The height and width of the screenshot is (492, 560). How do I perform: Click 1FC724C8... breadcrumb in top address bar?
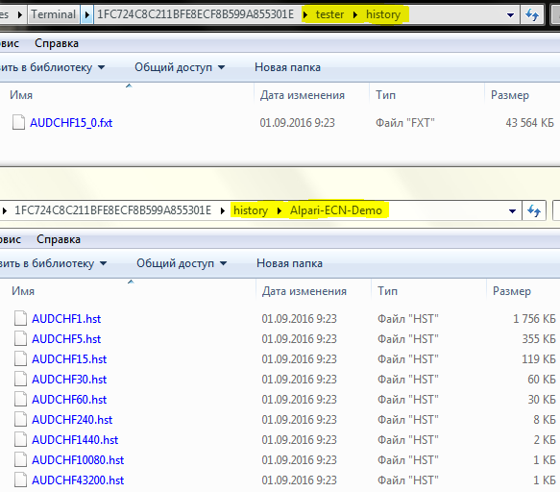195,14
